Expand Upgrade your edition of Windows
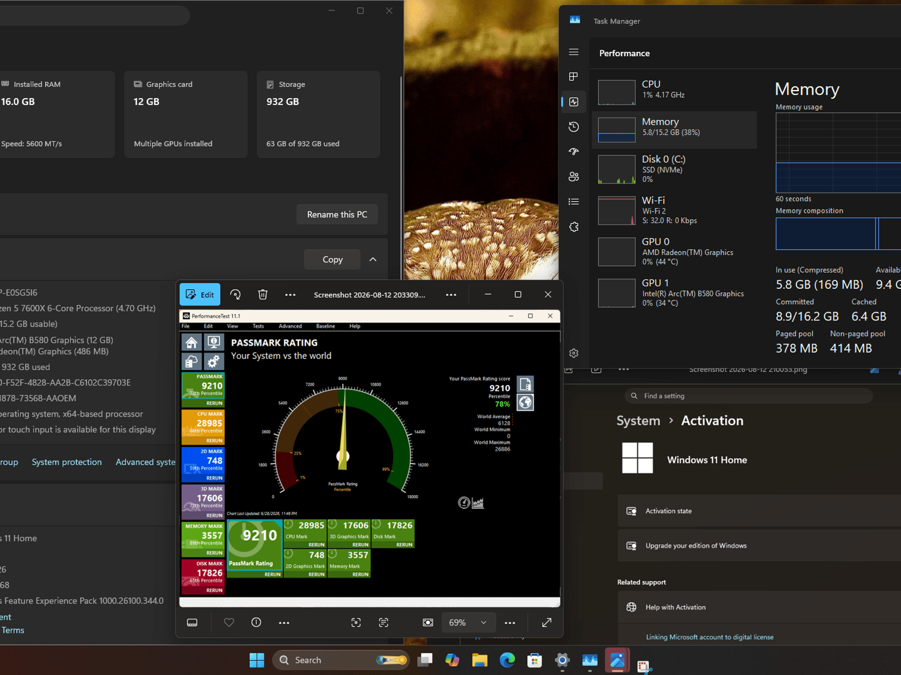Image resolution: width=901 pixels, height=675 pixels. click(x=759, y=545)
